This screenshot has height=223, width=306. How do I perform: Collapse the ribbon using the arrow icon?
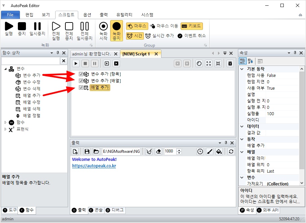[300, 15]
